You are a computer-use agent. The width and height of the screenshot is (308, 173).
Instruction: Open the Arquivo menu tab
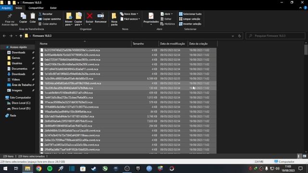[6, 8]
